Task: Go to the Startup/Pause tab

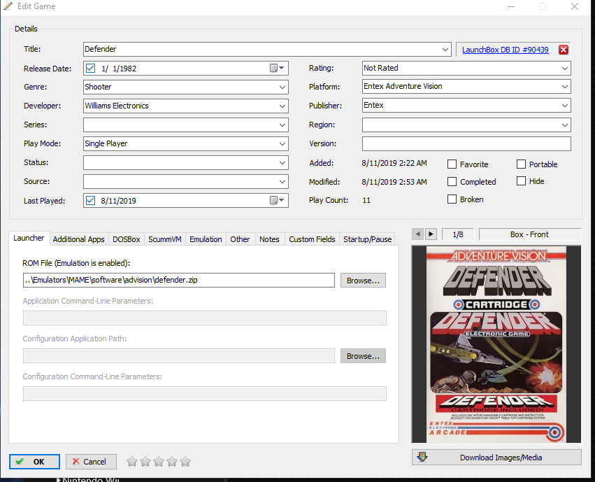Action: pyautogui.click(x=367, y=239)
